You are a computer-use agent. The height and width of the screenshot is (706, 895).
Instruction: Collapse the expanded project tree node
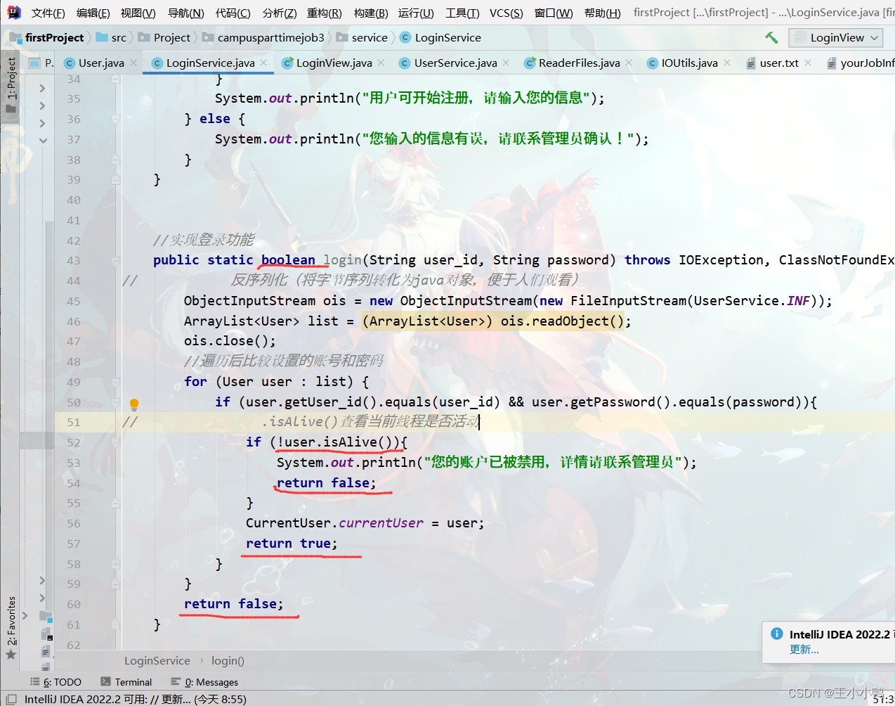click(x=43, y=141)
